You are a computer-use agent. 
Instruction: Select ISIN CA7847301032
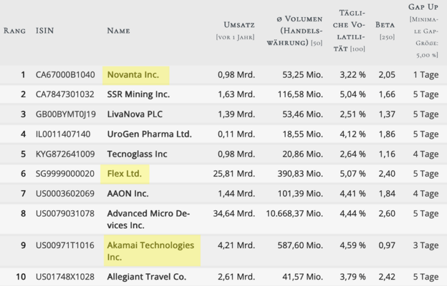pos(65,94)
